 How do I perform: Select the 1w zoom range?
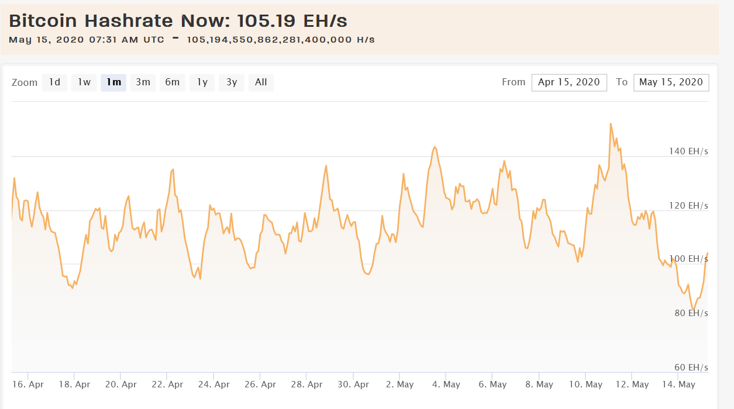pyautogui.click(x=83, y=82)
